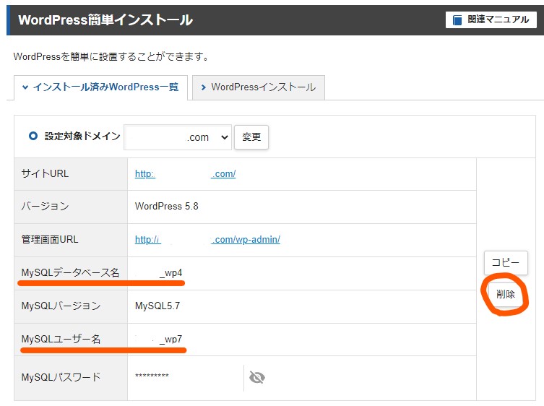Select the MySQL5.7 version value

157,306
